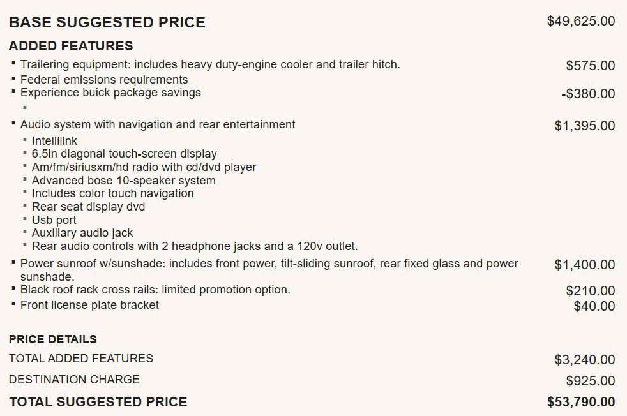Select the $575.00 trailering price
This screenshot has height=416, width=627.
click(x=590, y=65)
